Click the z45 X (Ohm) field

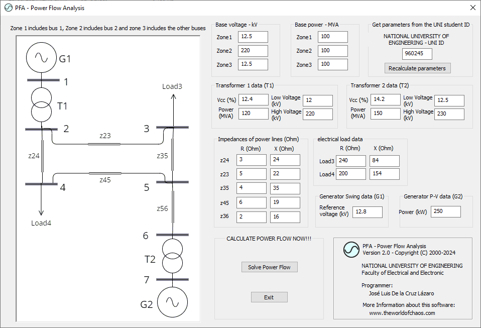click(x=285, y=202)
